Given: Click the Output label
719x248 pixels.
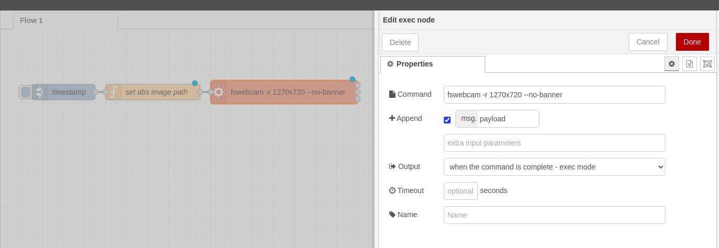Looking at the screenshot, I should click(405, 166).
